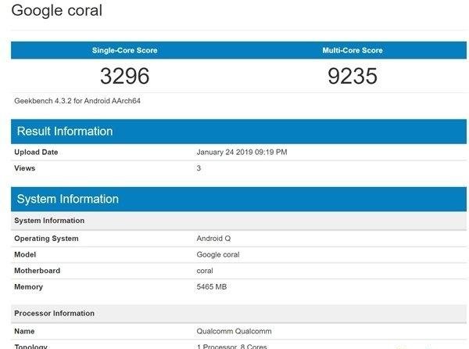The height and width of the screenshot is (349, 469).
Task: Select the date 'January 24 2019 09:19 PM'
Action: point(242,152)
